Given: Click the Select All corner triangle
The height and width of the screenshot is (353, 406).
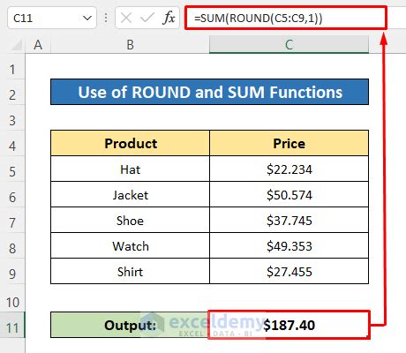Looking at the screenshot, I should 17,45.
